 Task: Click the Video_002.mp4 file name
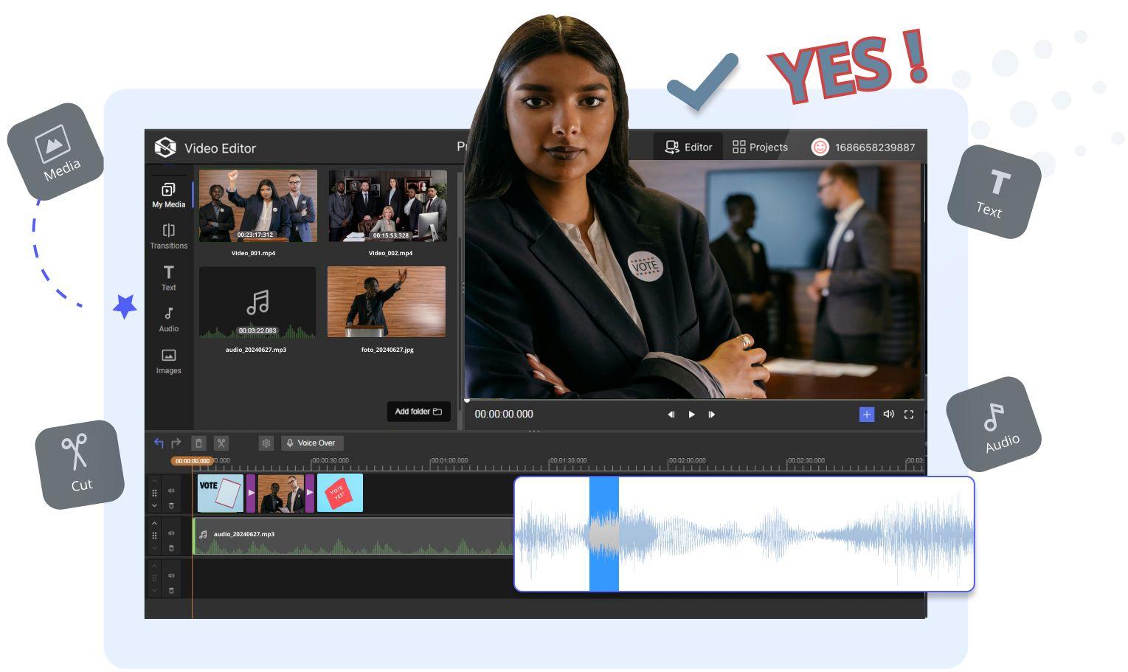[x=390, y=253]
